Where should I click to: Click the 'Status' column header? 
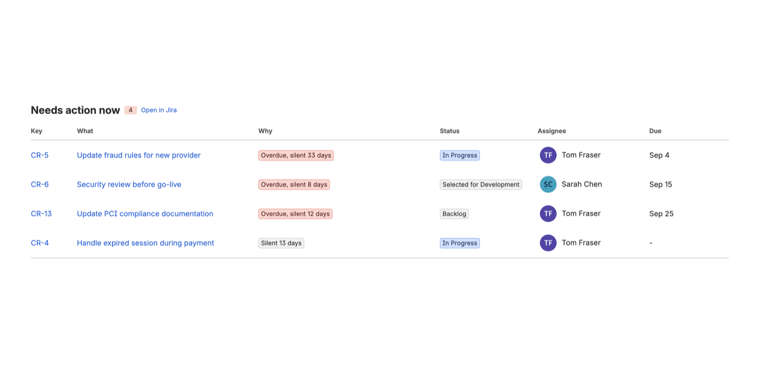tap(449, 131)
